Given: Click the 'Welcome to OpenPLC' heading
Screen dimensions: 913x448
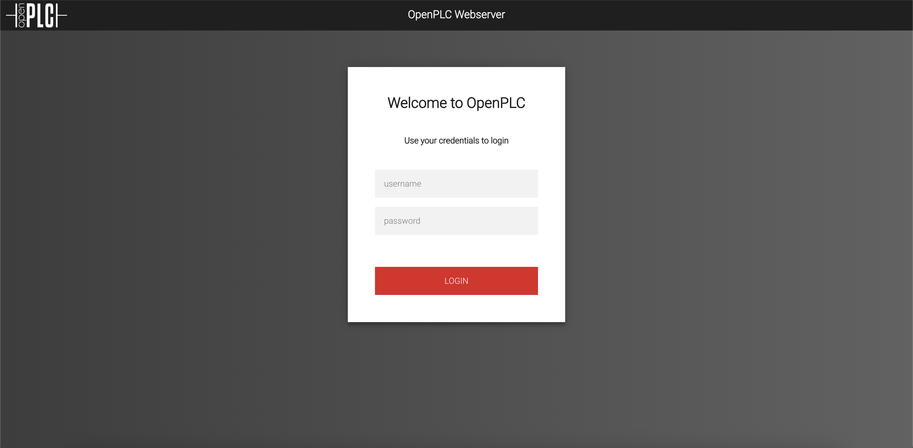Looking at the screenshot, I should pyautogui.click(x=456, y=103).
